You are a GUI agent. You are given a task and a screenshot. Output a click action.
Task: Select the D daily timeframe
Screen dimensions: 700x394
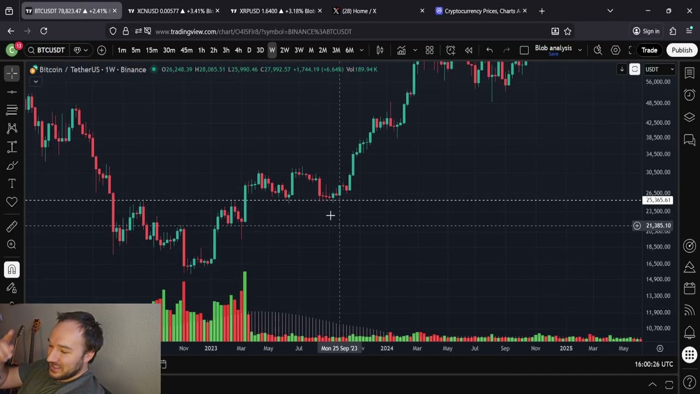tap(249, 50)
